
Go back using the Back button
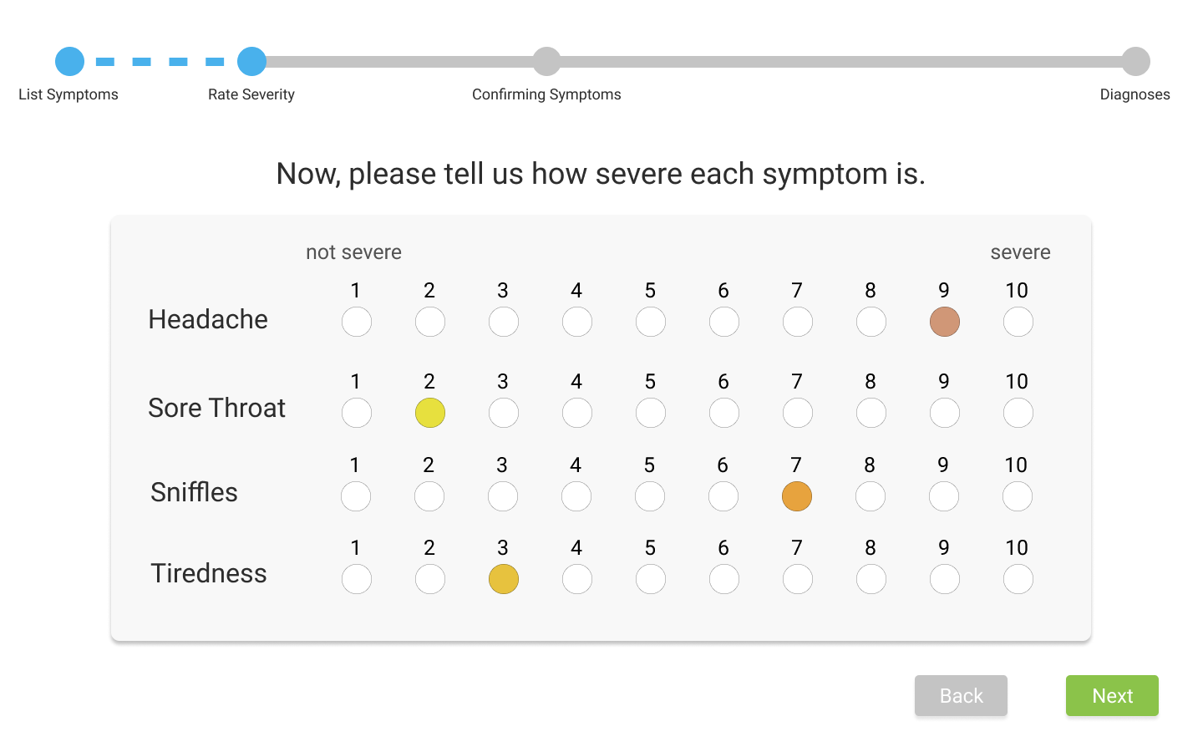click(961, 695)
